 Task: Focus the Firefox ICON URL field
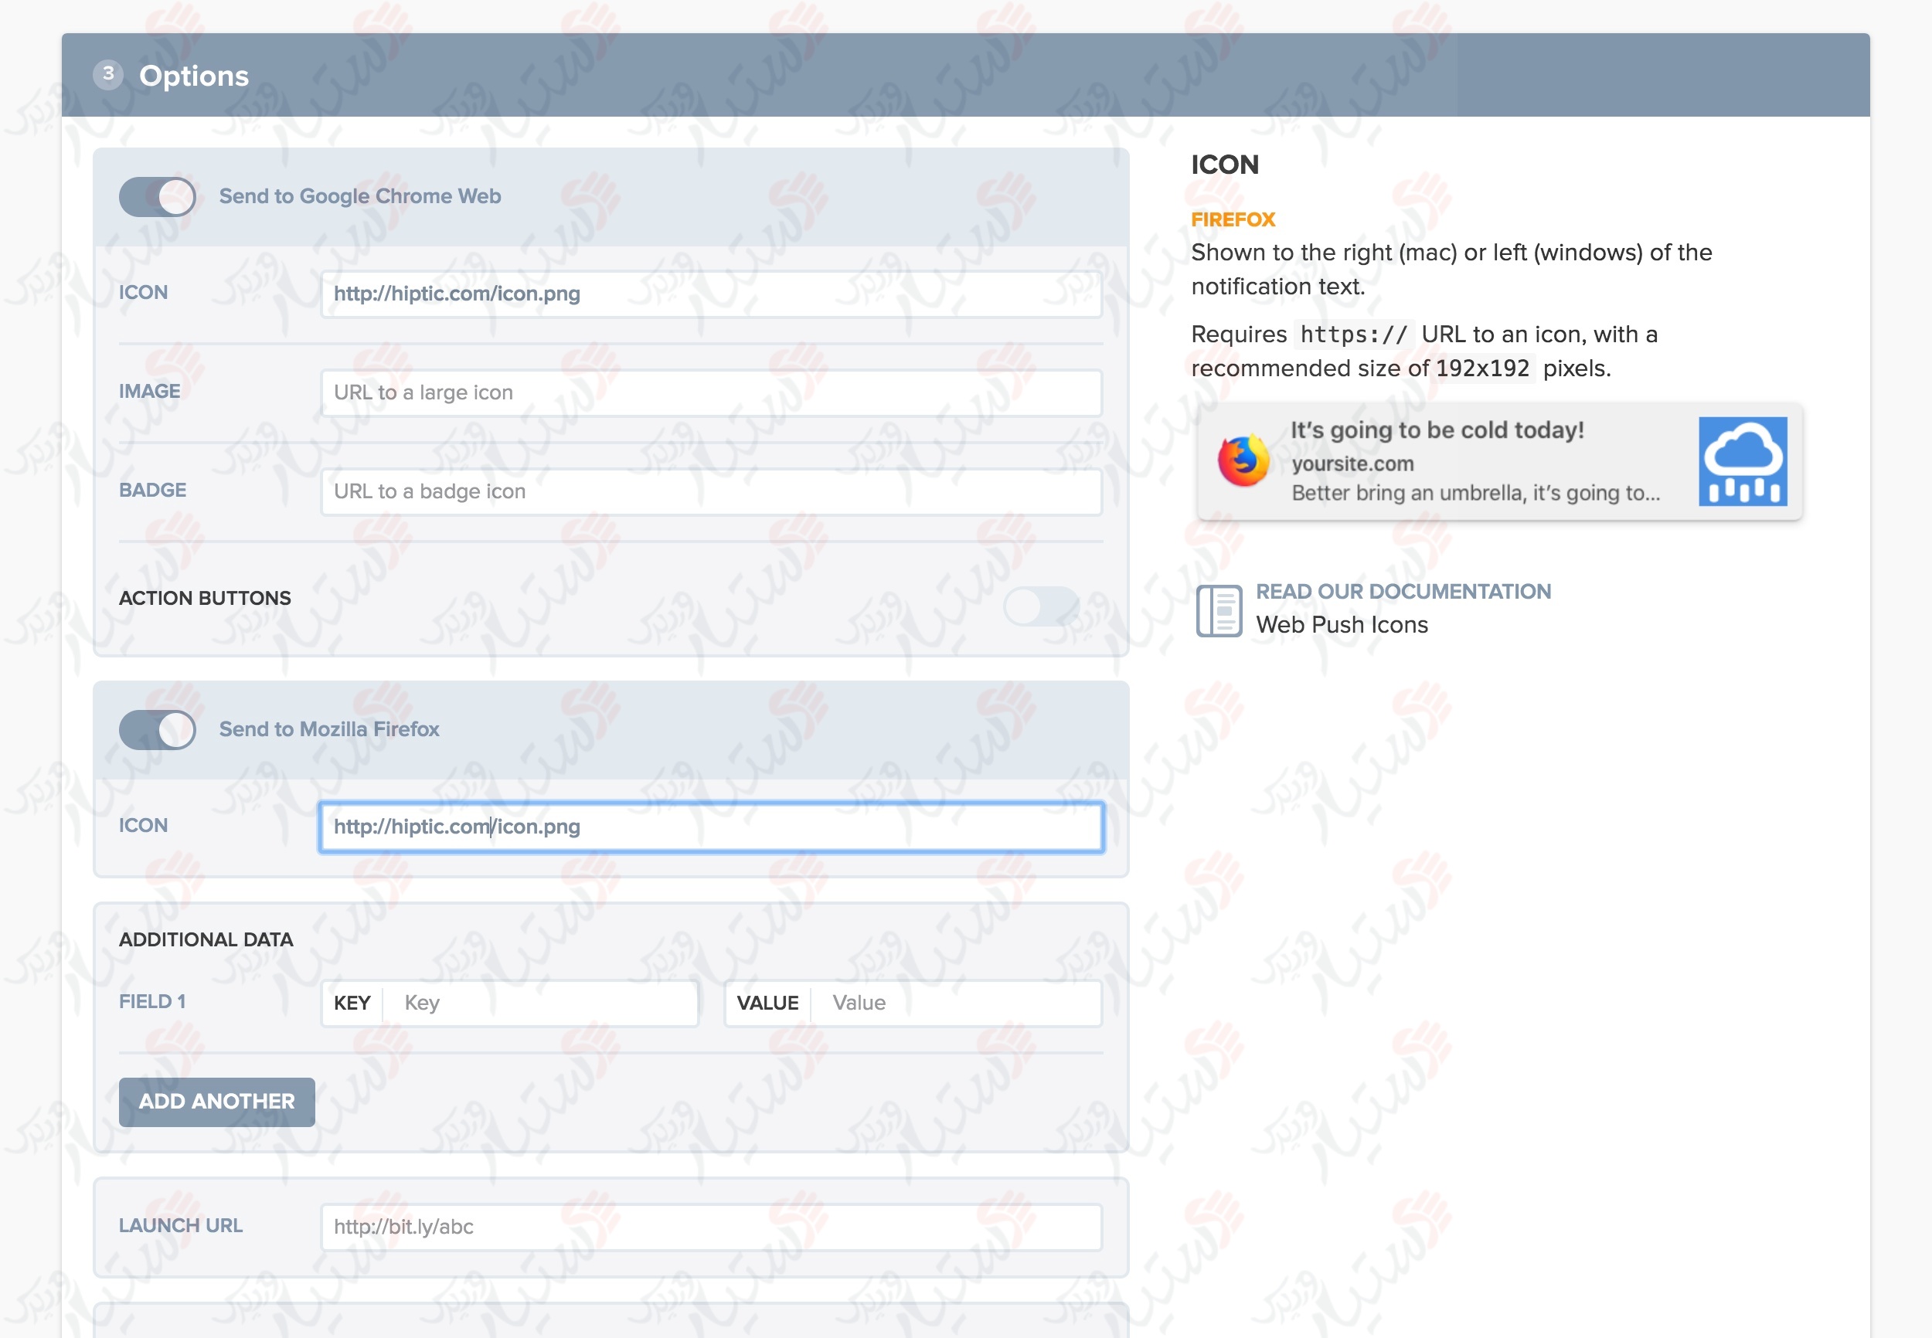(711, 827)
